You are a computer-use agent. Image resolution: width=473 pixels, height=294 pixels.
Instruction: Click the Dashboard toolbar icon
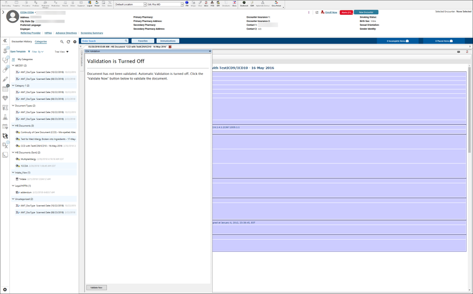click(x=244, y=4)
